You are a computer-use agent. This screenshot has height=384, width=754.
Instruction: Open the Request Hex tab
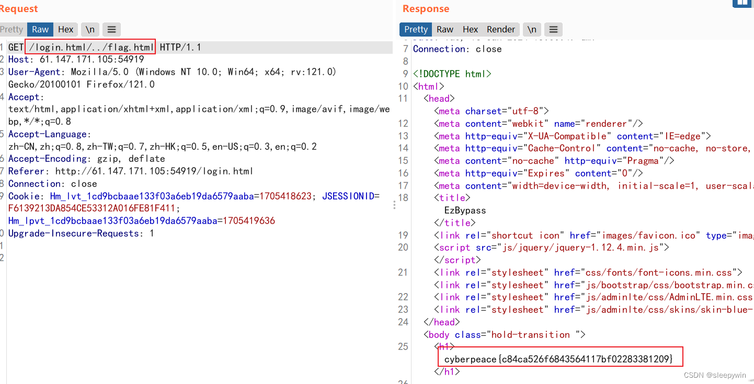pos(66,29)
